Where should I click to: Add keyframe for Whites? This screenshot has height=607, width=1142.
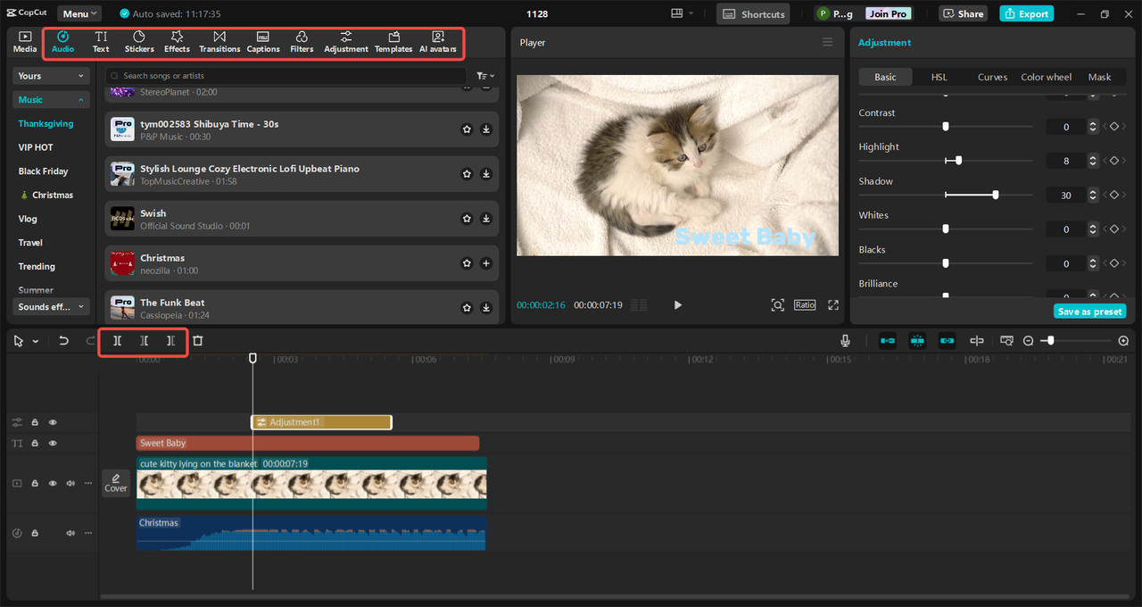tap(1113, 229)
